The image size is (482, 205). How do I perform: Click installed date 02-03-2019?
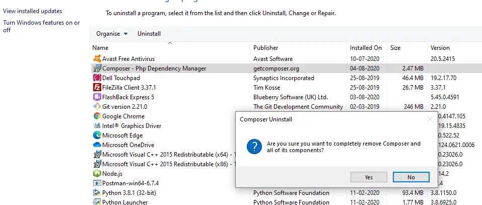365,107
